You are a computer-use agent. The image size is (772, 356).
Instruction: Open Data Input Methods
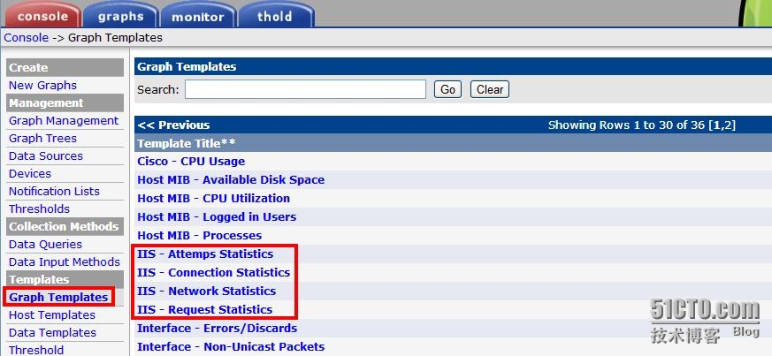tap(65, 262)
